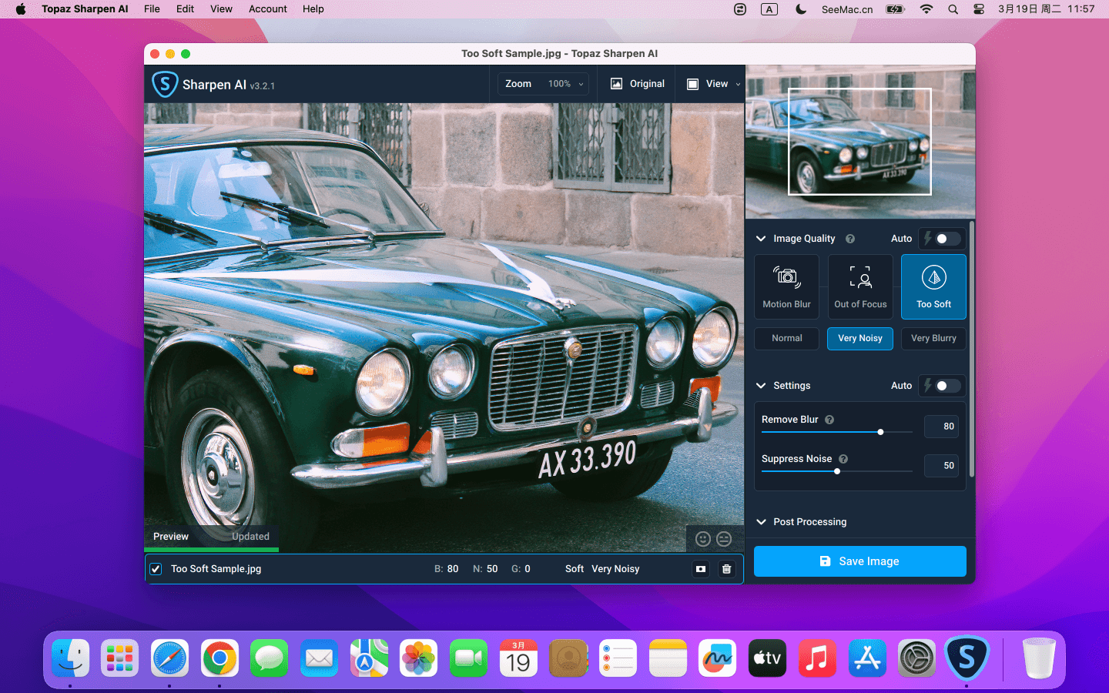
Task: Turn on Auto toggle for Settings
Action: [x=947, y=386]
